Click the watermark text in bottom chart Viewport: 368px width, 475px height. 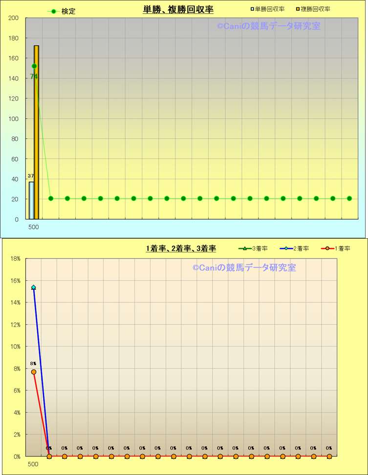[244, 268]
